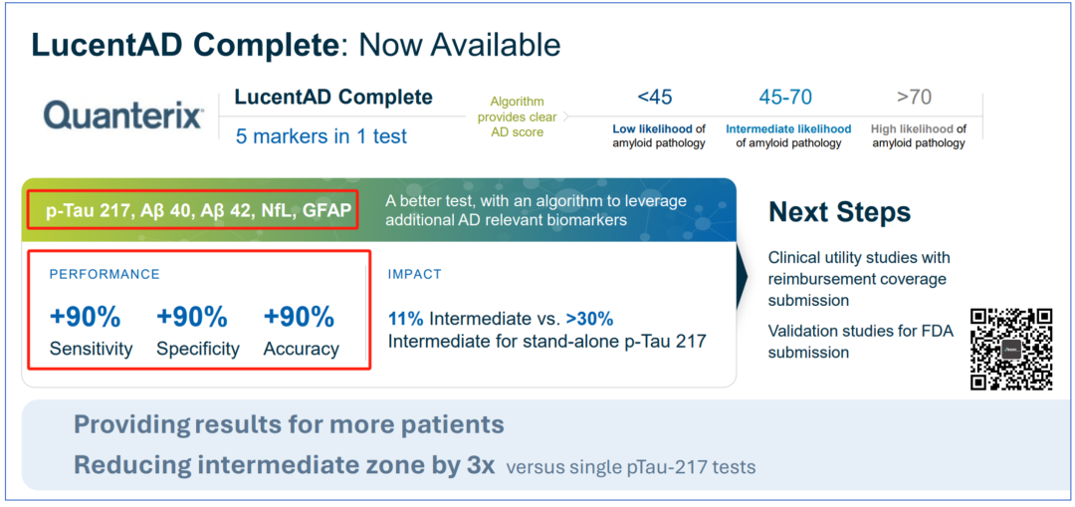Viewport: 1075px width, 507px height.
Task: Click the "Next Steps" heading
Action: (839, 212)
